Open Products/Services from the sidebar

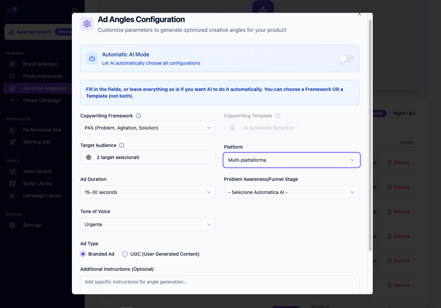(43, 76)
